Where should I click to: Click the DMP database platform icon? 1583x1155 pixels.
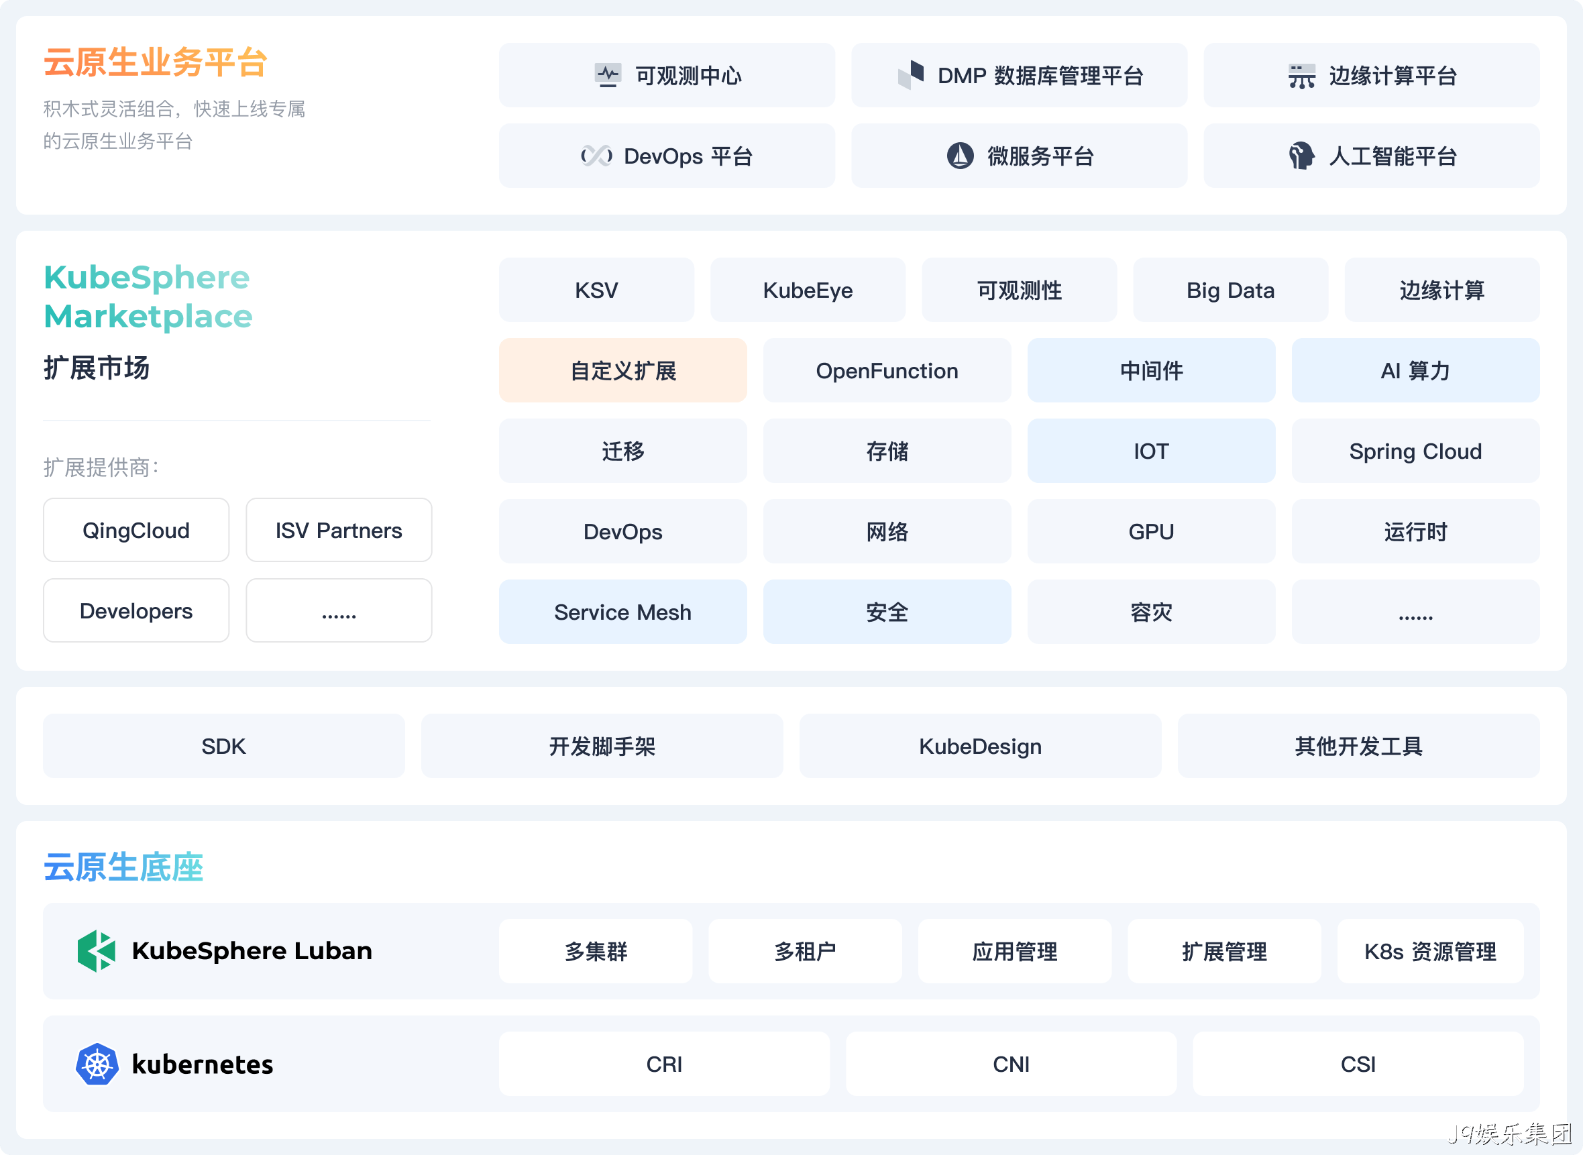click(911, 75)
